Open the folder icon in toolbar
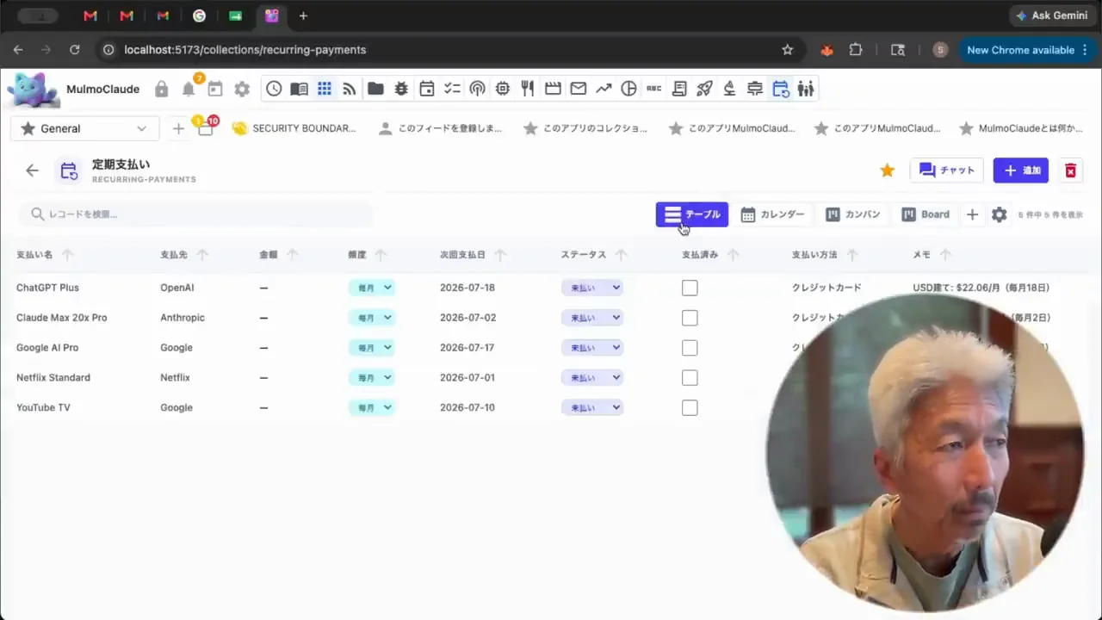Image resolution: width=1102 pixels, height=620 pixels. [375, 89]
